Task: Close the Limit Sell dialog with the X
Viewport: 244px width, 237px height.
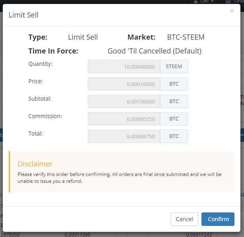Action: tap(232, 11)
